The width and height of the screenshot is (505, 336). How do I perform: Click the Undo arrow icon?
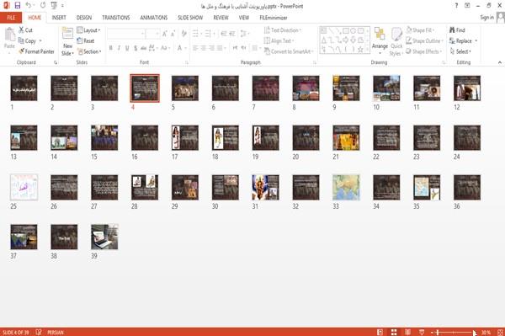(x=29, y=5)
